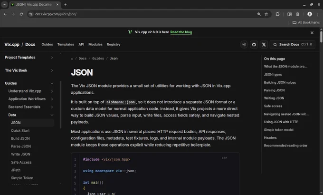Open the side panel icon in toolbar
The image size is (323, 195).
click(x=289, y=14)
